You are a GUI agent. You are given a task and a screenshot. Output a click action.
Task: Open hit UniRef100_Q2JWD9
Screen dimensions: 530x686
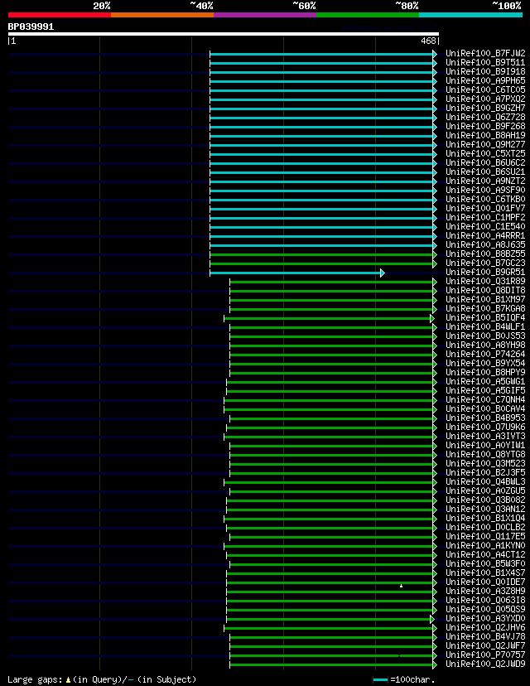pyautogui.click(x=485, y=664)
